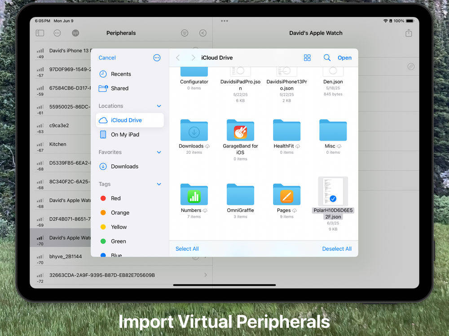449x336 pixels.
Task: Switch to grid view icon in picker
Action: click(x=307, y=58)
